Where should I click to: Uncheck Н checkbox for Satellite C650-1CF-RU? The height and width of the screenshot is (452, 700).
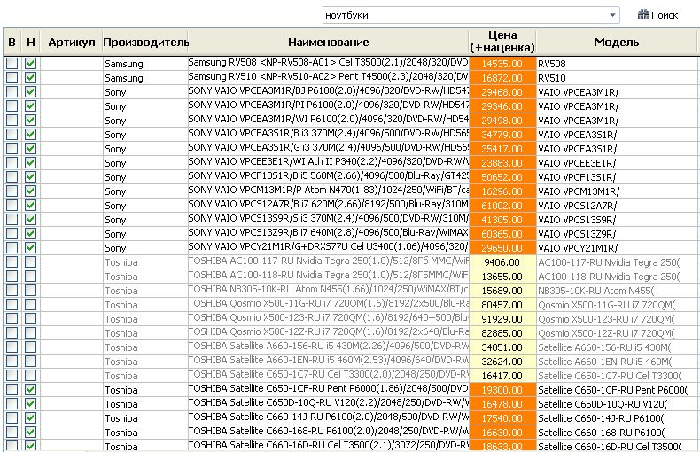pos(30,389)
